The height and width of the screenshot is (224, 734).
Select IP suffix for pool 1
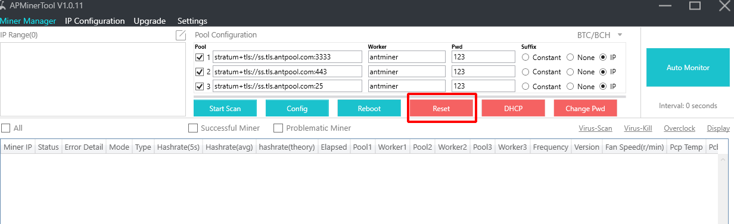(604, 57)
